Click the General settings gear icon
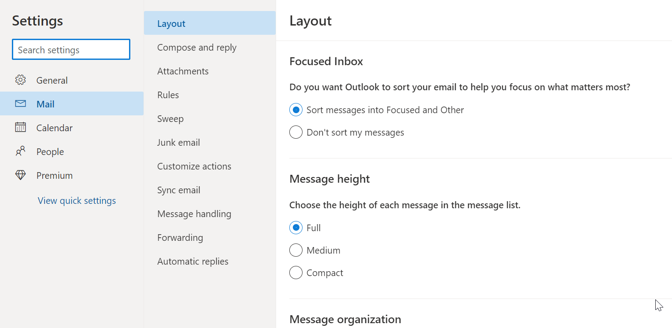 [x=20, y=80]
